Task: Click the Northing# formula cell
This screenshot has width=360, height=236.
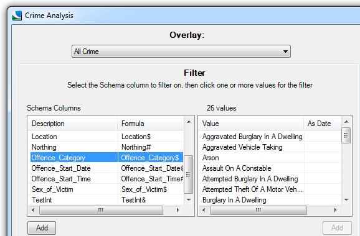Action: point(136,147)
